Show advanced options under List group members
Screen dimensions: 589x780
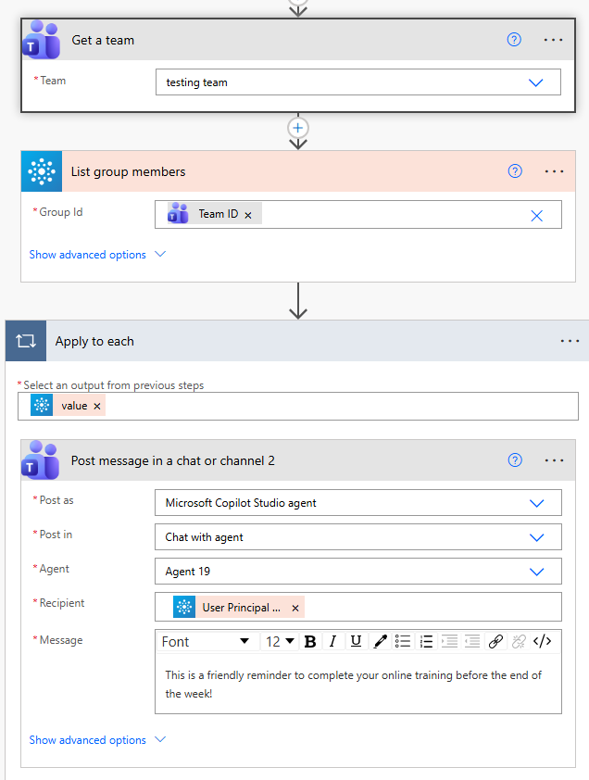click(88, 255)
